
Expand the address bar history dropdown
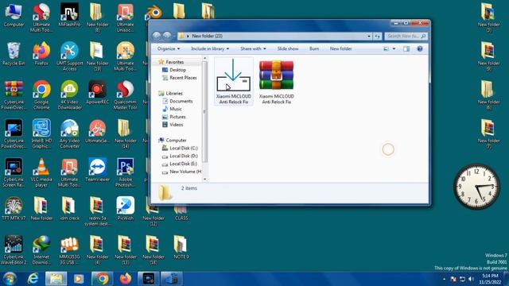[369, 36]
